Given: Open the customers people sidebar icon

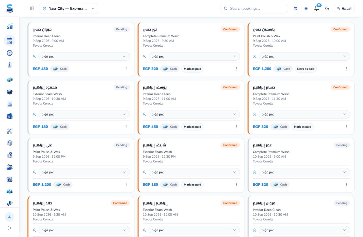Looking at the screenshot, I should [x=9, y=167].
